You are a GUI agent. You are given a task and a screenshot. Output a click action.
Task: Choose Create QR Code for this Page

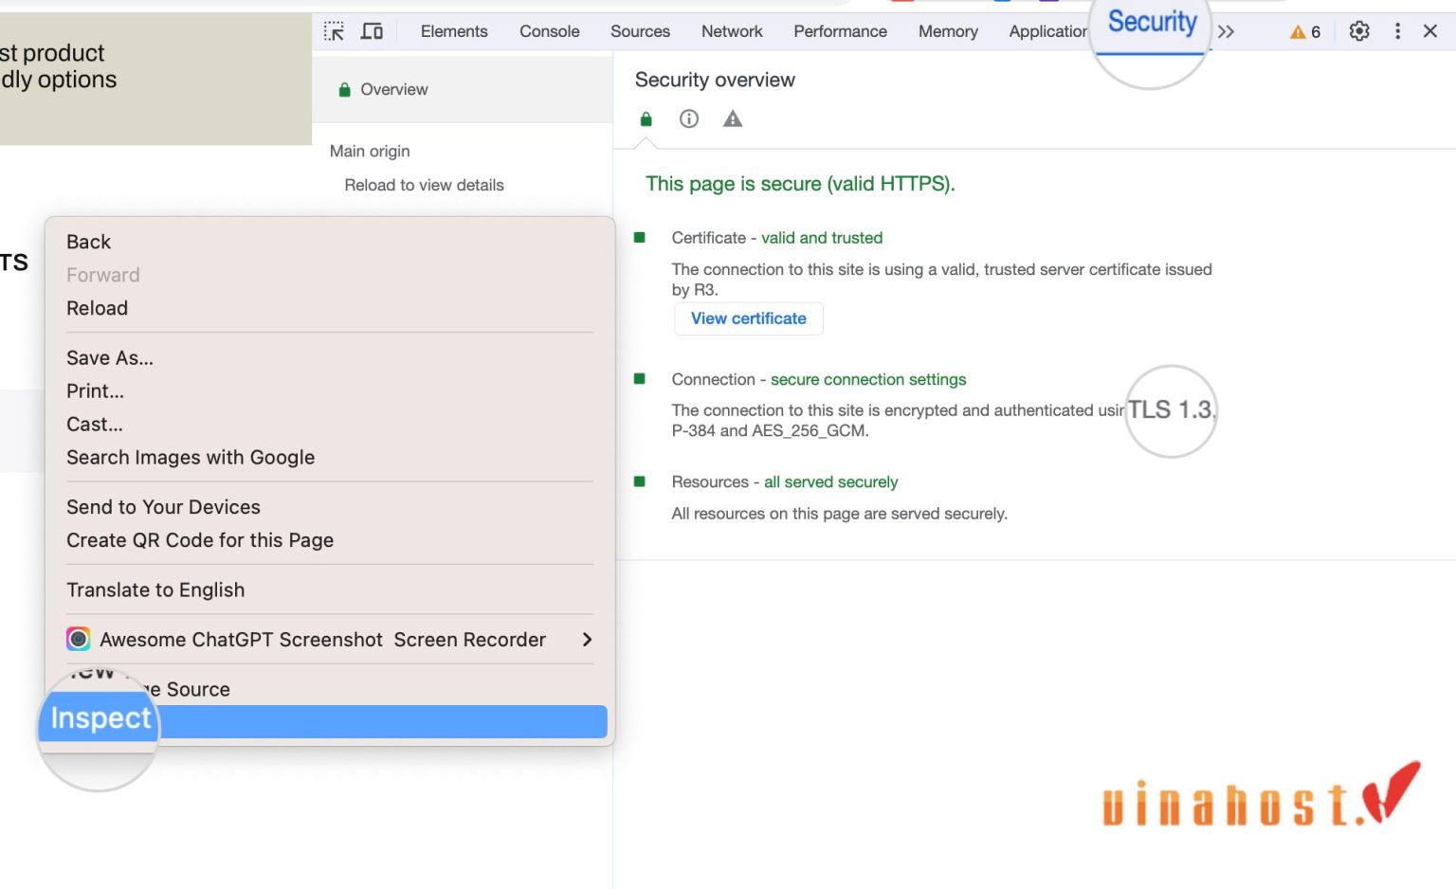pos(200,540)
